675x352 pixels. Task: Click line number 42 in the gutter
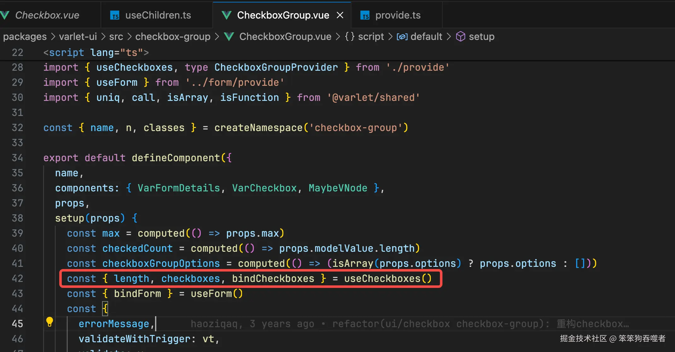coord(17,278)
